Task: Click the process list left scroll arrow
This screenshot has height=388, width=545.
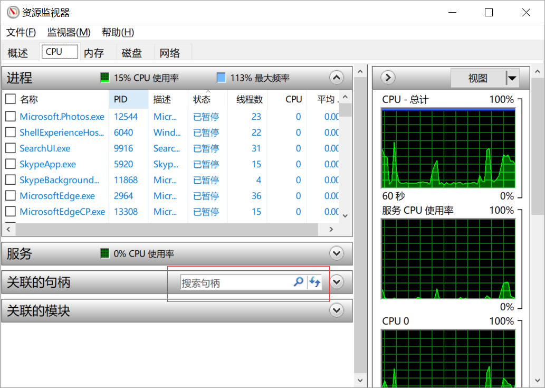Action: 8,229
